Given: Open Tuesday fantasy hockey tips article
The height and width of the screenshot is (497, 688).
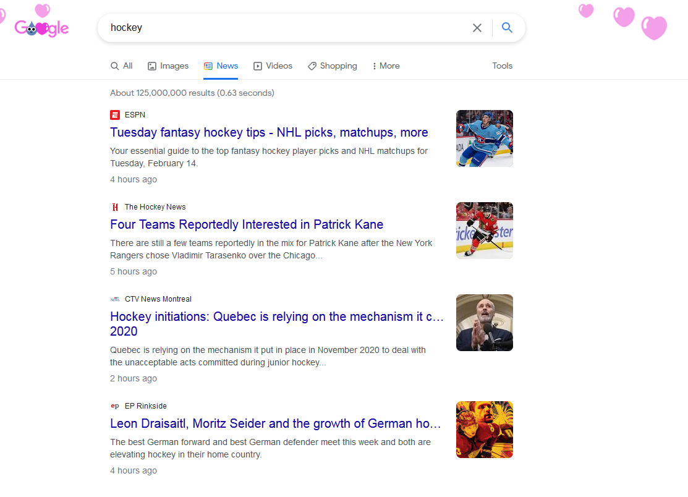Looking at the screenshot, I should coord(269,132).
